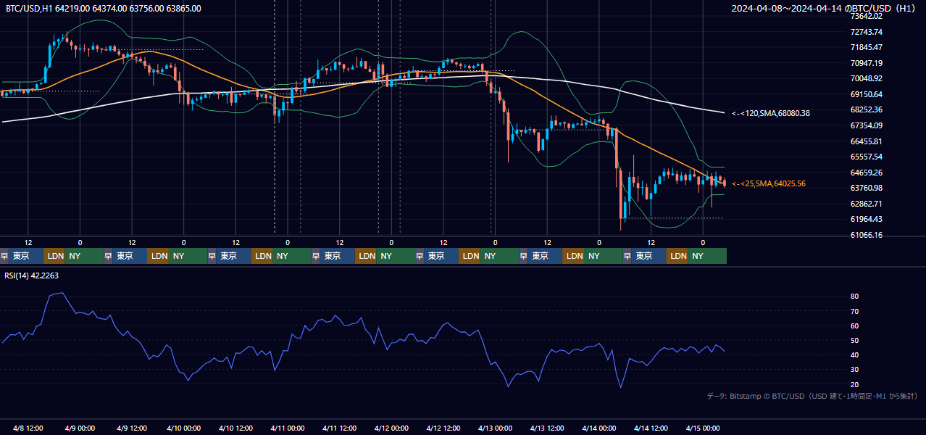The width and height of the screenshot is (926, 435).
Task: Select the 65557.54 price level
Action: click(x=866, y=157)
